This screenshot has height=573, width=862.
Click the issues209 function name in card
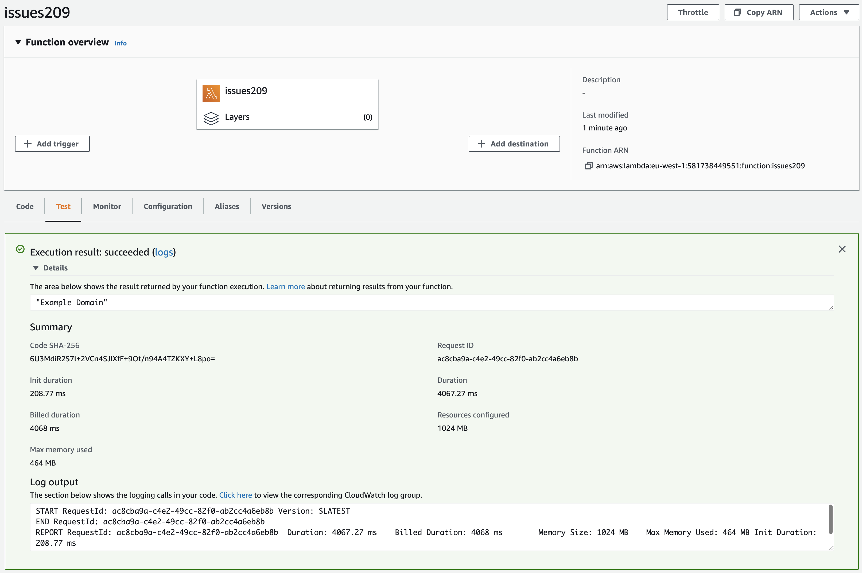(x=246, y=91)
